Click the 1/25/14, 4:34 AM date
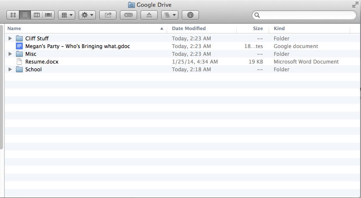Viewport: 361px width, 198px height. 195,61
